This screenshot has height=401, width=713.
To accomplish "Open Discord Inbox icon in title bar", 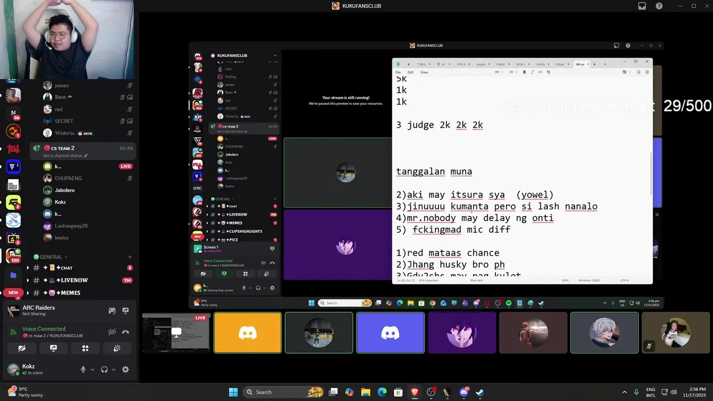I will tap(642, 6).
